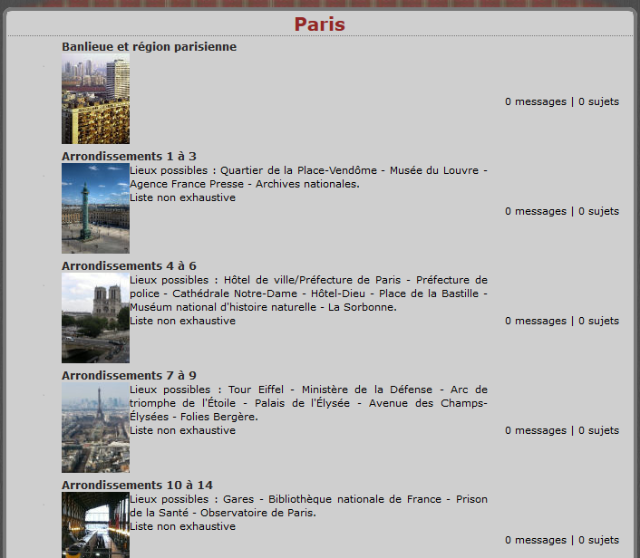Click message count for Banlieue et région parisienne
Viewport: 640px width, 558px height.
click(x=562, y=101)
